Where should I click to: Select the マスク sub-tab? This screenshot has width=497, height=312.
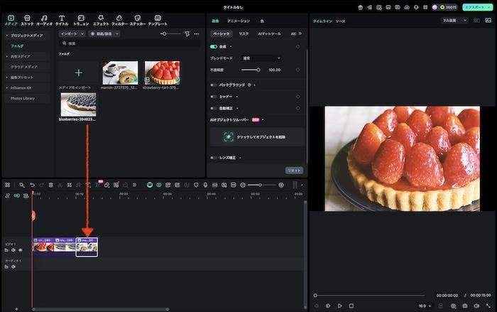pos(244,33)
